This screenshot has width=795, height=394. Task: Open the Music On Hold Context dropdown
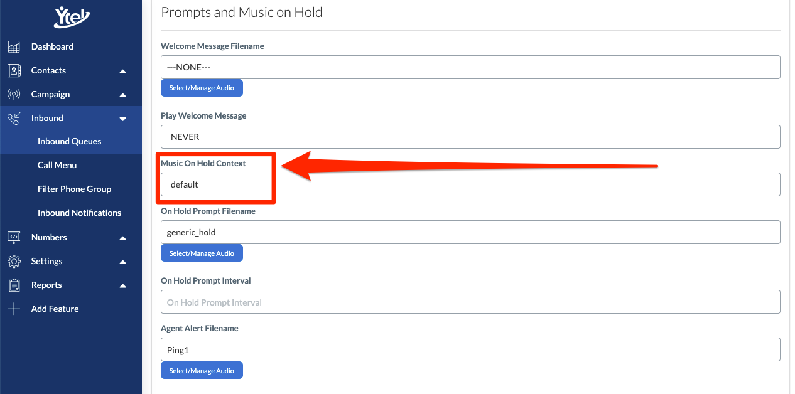(x=470, y=184)
